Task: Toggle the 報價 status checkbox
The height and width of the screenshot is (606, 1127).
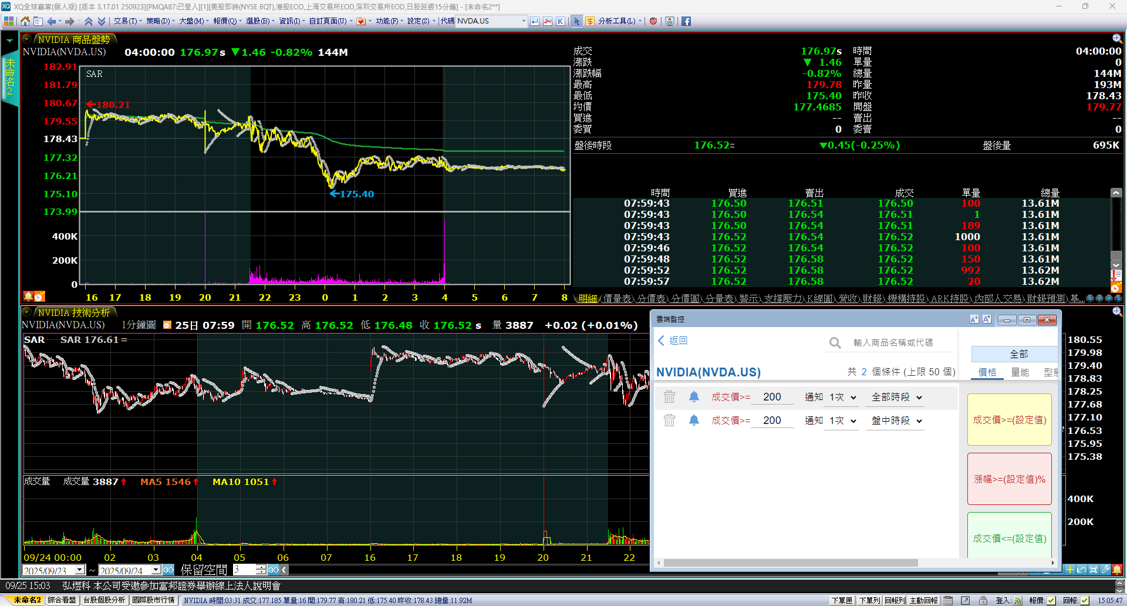Action: click(1051, 600)
